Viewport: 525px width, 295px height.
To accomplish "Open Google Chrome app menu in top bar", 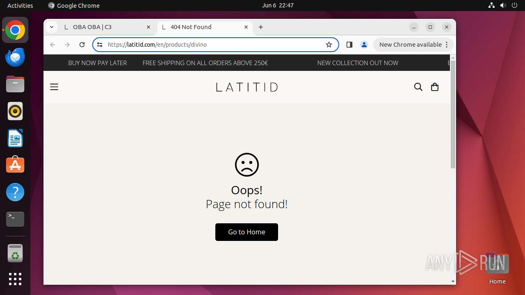I will tap(74, 5).
